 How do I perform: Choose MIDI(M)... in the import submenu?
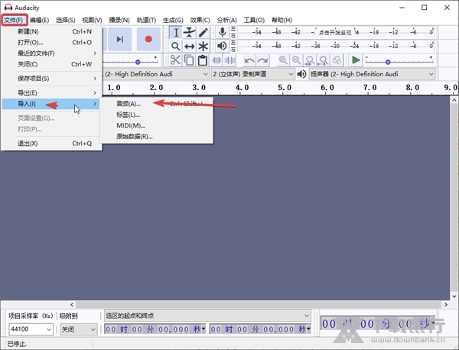[156, 125]
